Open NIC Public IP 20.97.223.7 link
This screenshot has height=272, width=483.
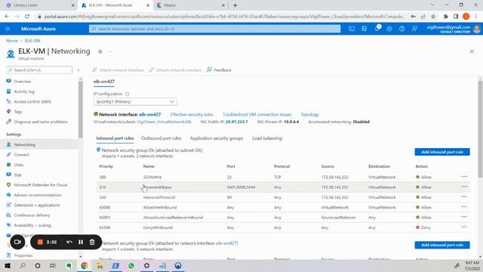236,122
